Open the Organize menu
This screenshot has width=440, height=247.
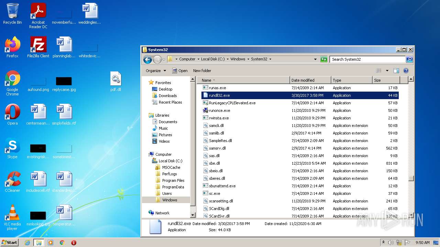pyautogui.click(x=156, y=71)
